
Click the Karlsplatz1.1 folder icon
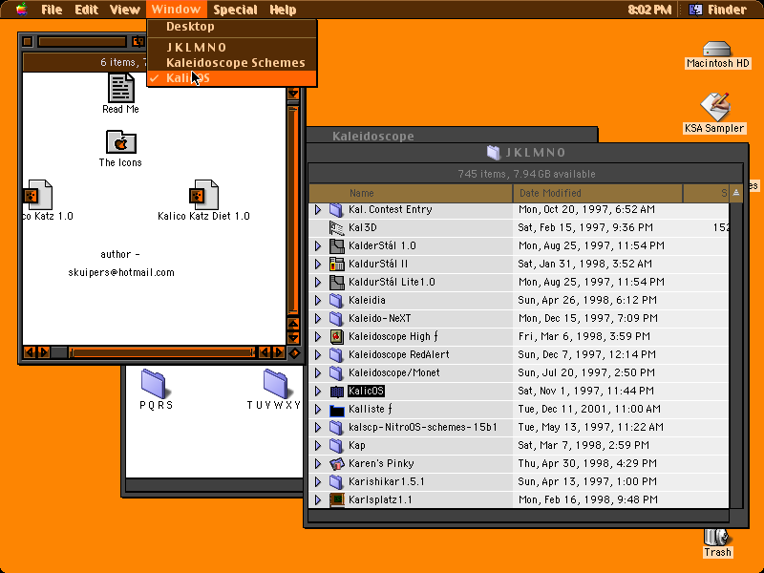point(336,499)
